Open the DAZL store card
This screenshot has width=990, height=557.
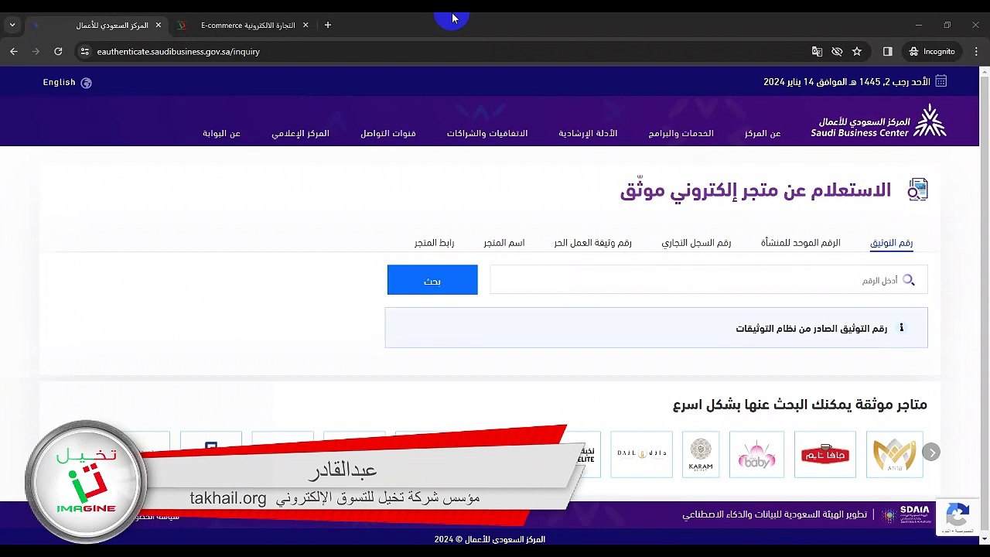tap(641, 454)
